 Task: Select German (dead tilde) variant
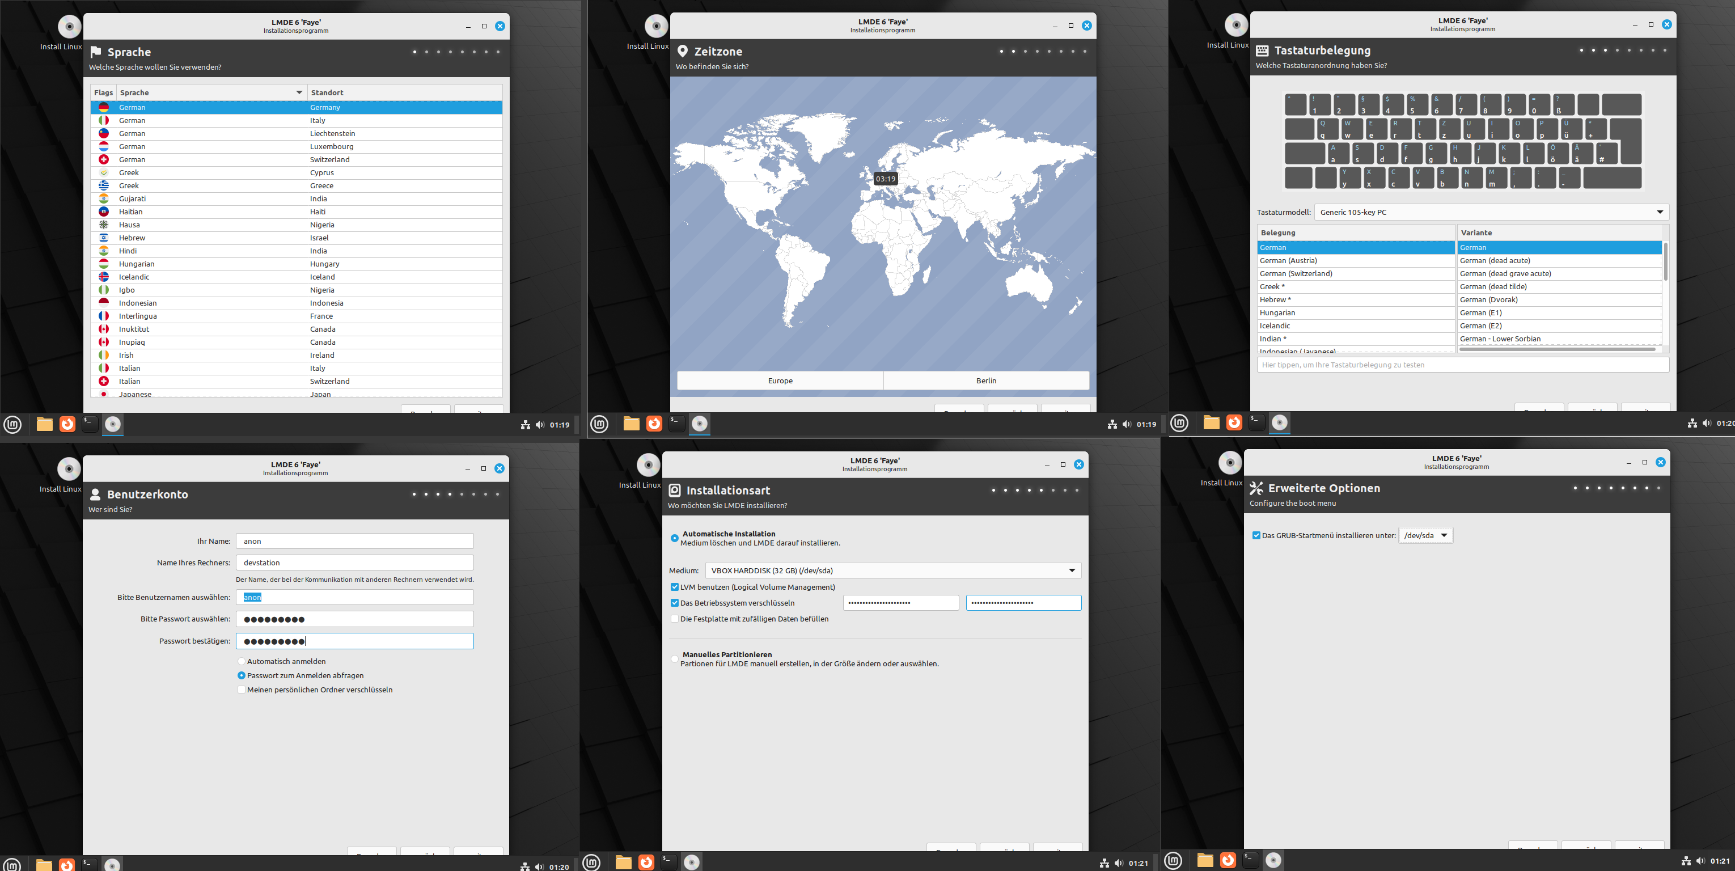point(1559,287)
